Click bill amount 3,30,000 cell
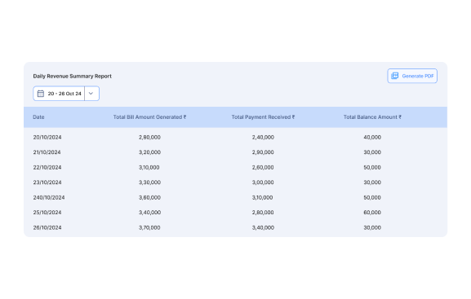Viewport: 471px width, 299px height. point(149,182)
